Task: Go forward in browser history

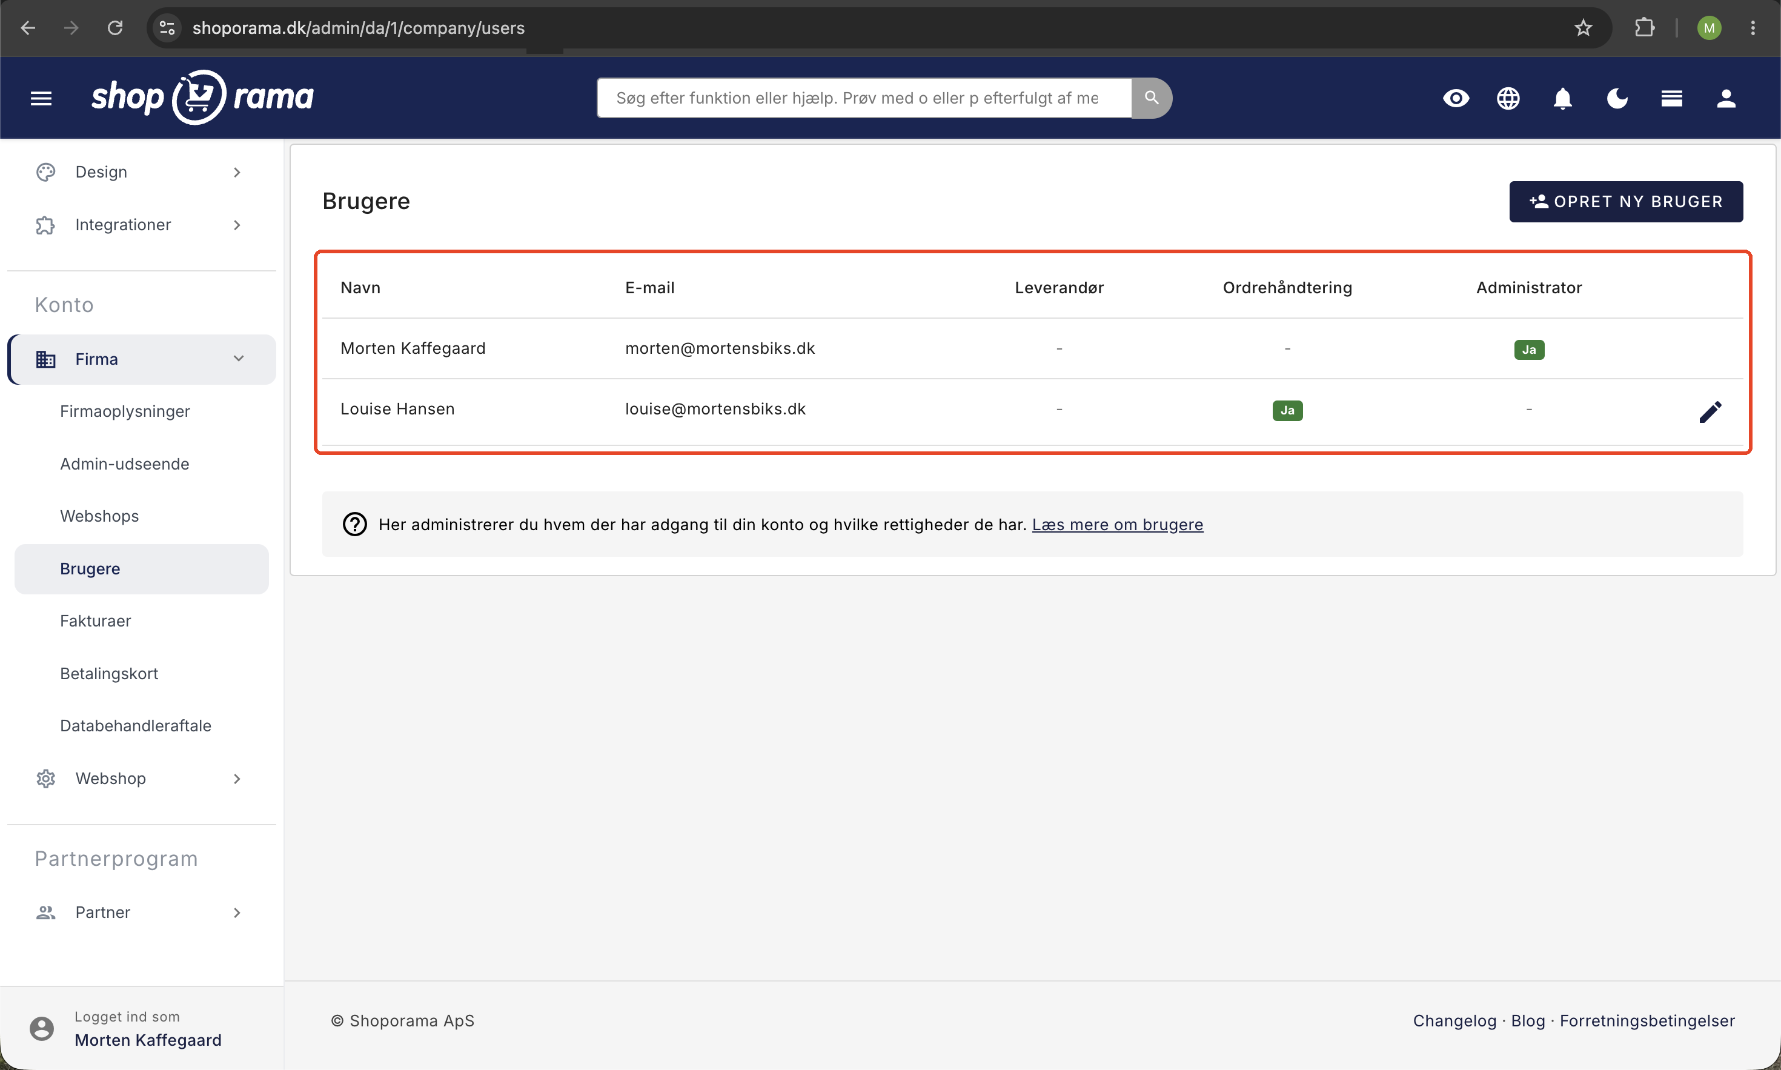Action: tap(71, 27)
